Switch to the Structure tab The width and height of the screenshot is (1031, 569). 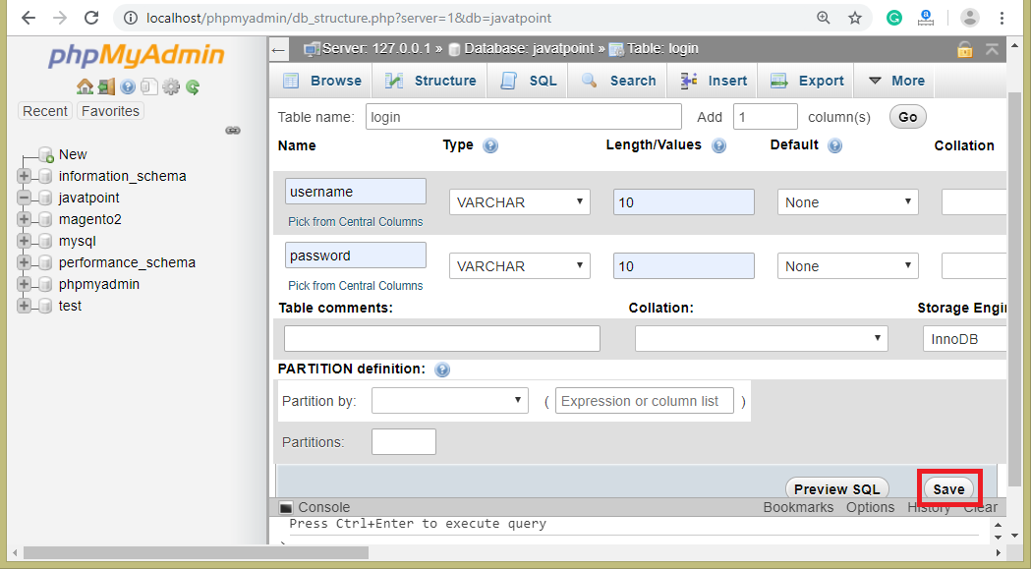[430, 81]
